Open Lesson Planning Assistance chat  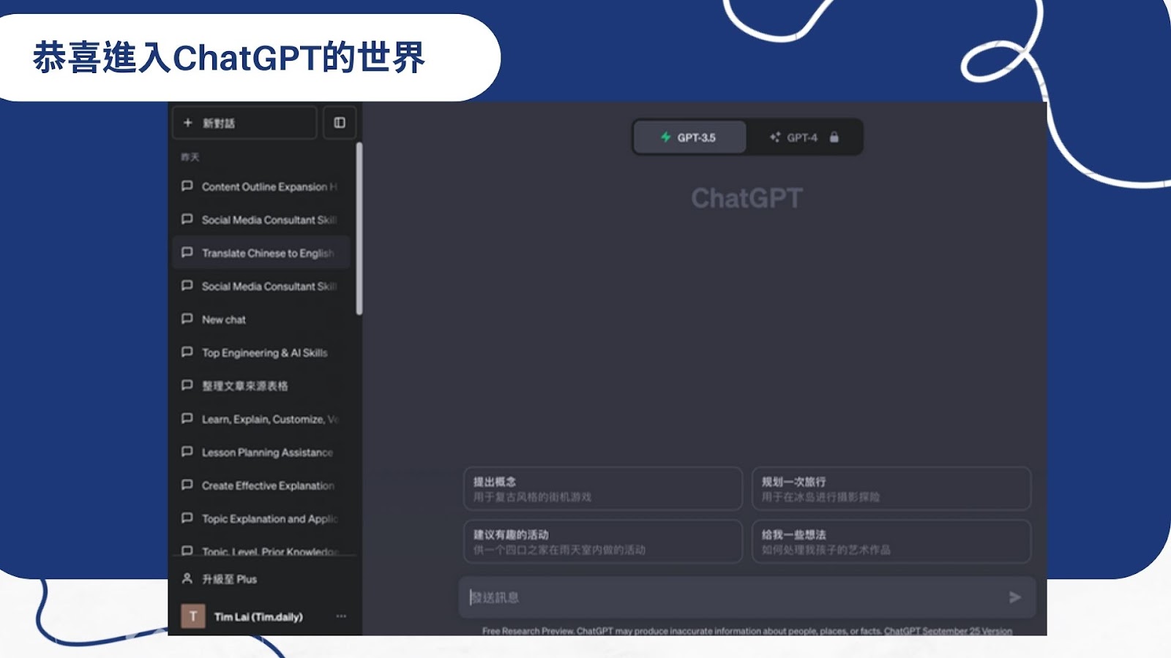tap(260, 453)
